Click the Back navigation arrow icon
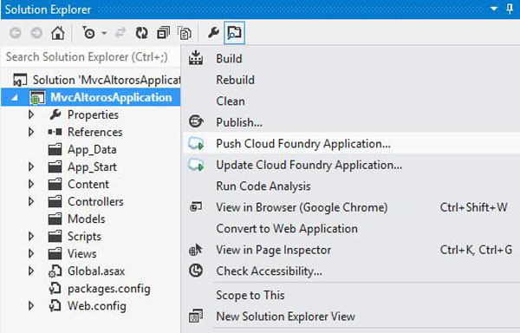Image resolution: width=520 pixels, height=333 pixels. pos(16,33)
